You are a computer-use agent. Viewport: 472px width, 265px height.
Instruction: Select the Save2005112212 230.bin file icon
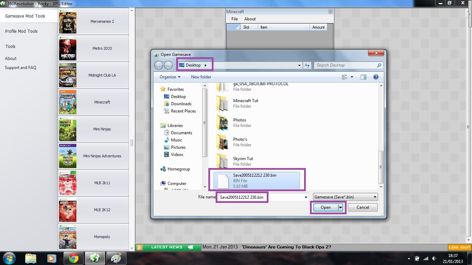223,181
